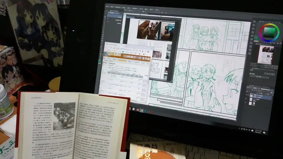Click the CLIP STUDIO launcher icon in the command bar
The image size is (283, 159).
click(125, 10)
